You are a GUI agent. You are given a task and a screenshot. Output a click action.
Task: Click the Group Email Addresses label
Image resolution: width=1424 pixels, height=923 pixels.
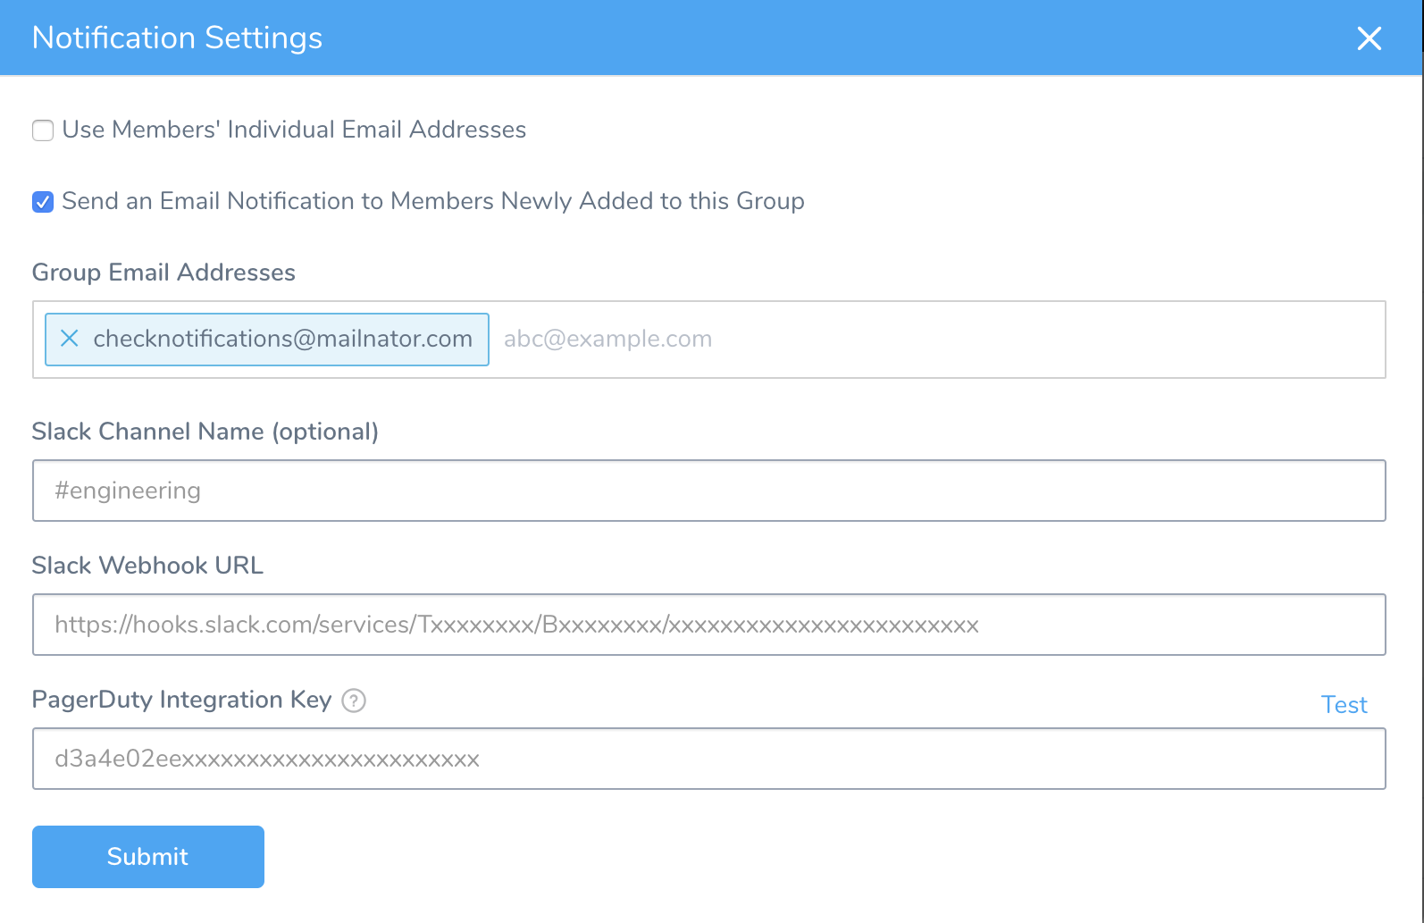(x=163, y=273)
